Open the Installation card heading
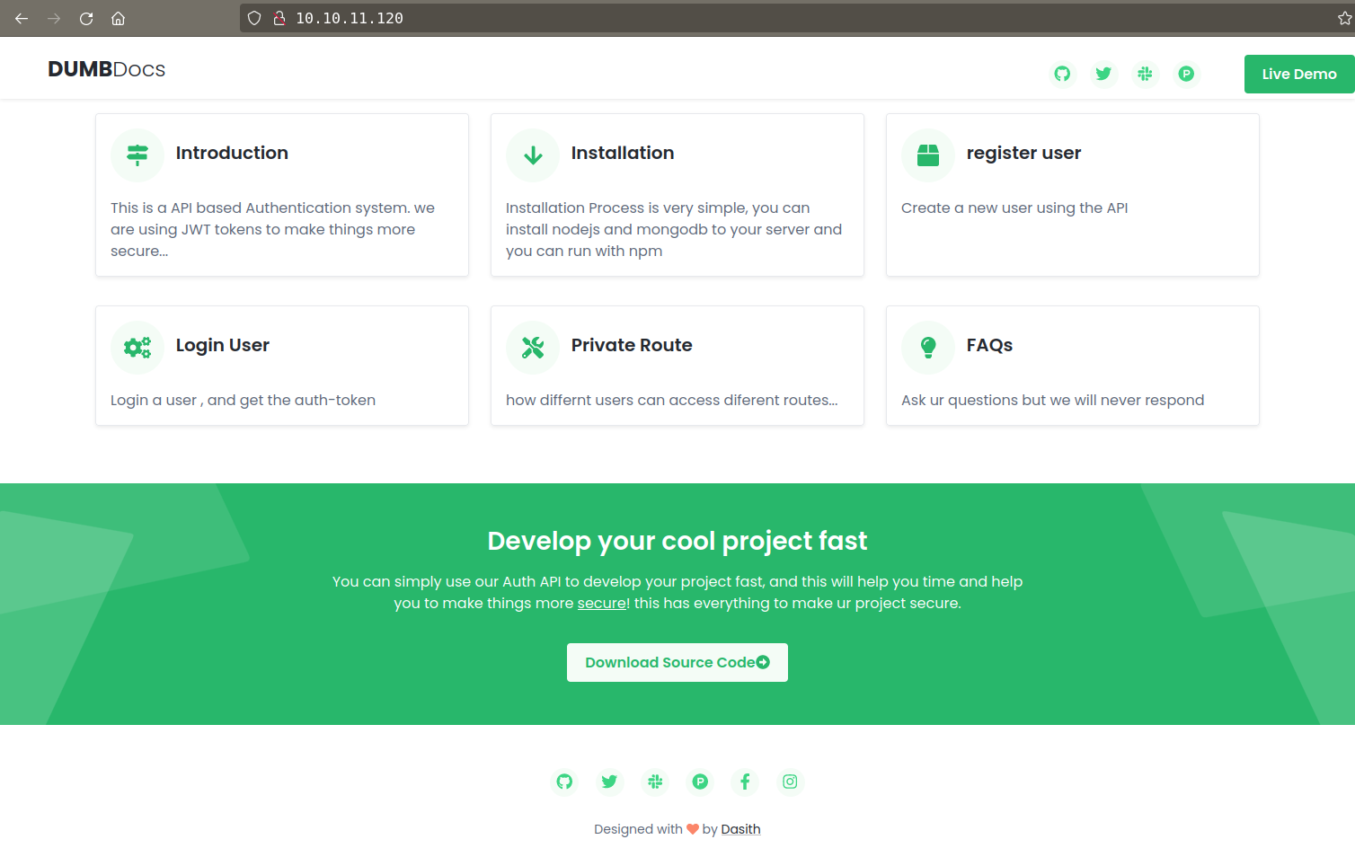Image resolution: width=1355 pixels, height=857 pixels. [x=622, y=154]
